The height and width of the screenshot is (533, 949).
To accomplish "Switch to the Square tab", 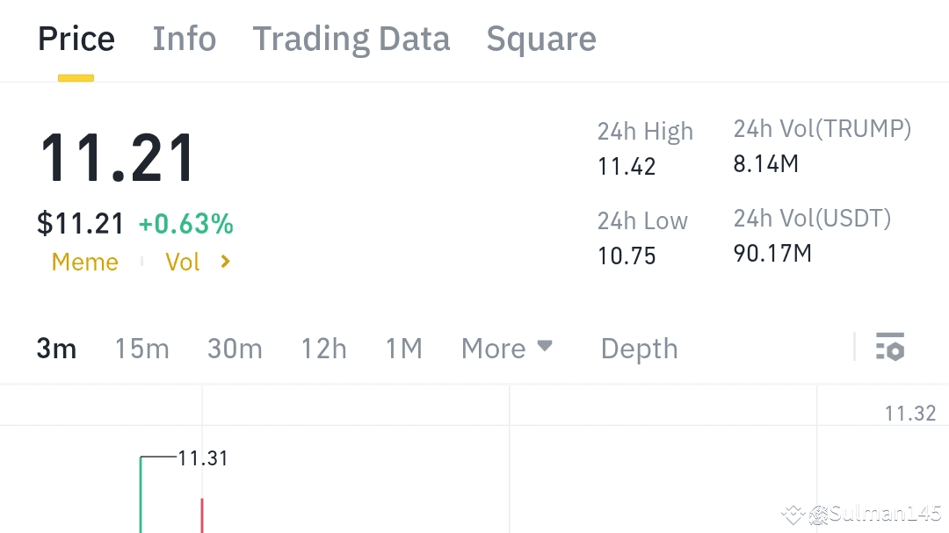I will [541, 40].
